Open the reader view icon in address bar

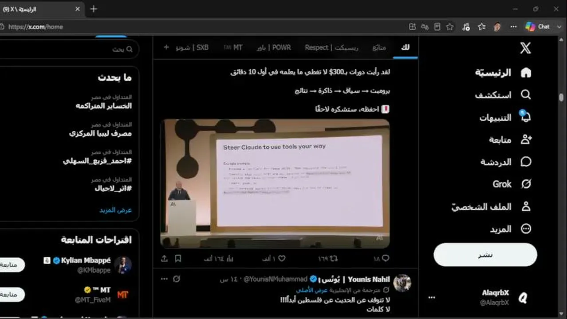[x=437, y=27]
